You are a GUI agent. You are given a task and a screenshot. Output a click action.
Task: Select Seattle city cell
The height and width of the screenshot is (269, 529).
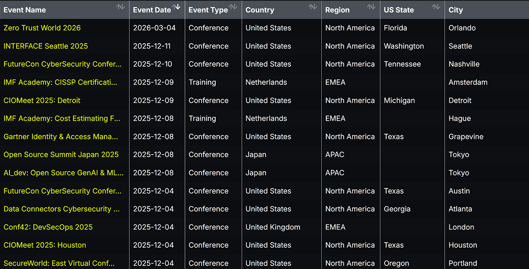click(460, 46)
